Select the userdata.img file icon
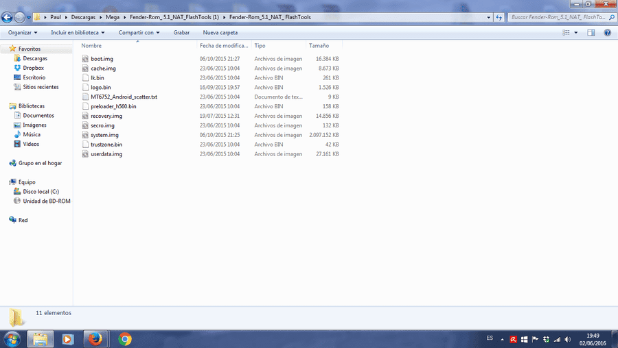Viewport: 618px width, 348px height. 86,154
